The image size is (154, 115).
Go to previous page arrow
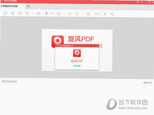tap(39, 13)
